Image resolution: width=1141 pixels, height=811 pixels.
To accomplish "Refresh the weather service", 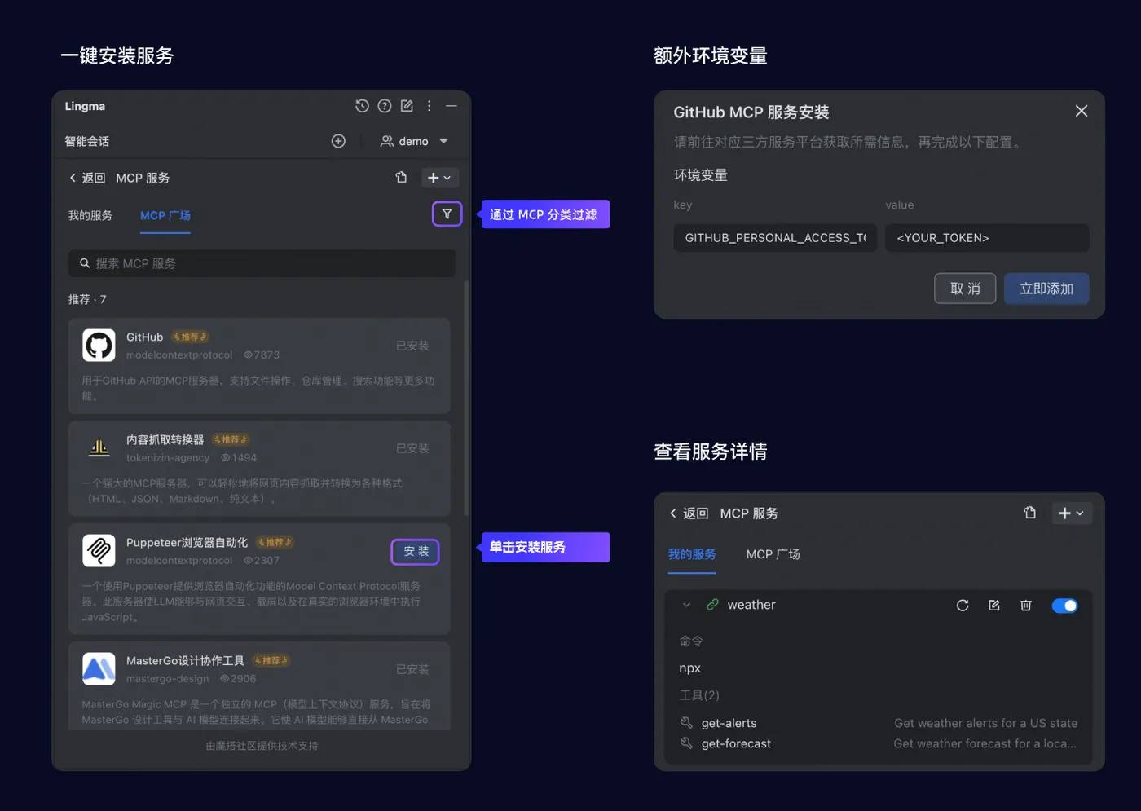I will (x=963, y=606).
